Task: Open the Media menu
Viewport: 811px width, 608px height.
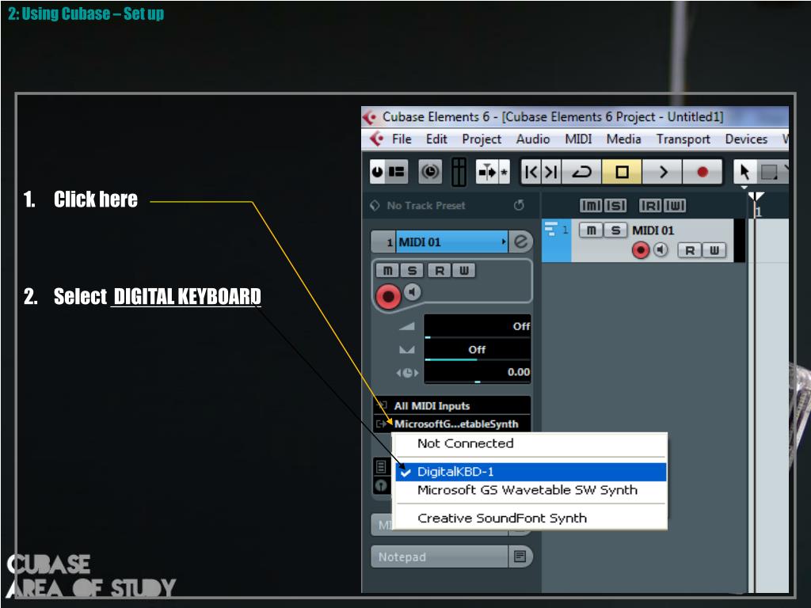Action: tap(623, 139)
